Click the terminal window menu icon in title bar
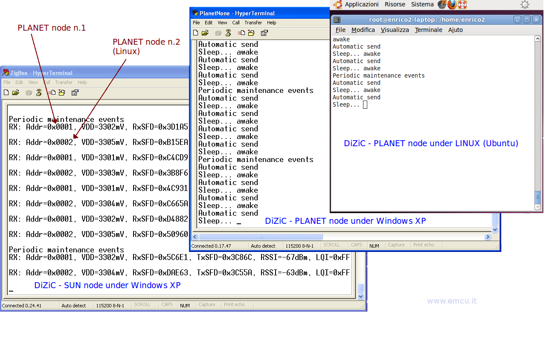 337,20
